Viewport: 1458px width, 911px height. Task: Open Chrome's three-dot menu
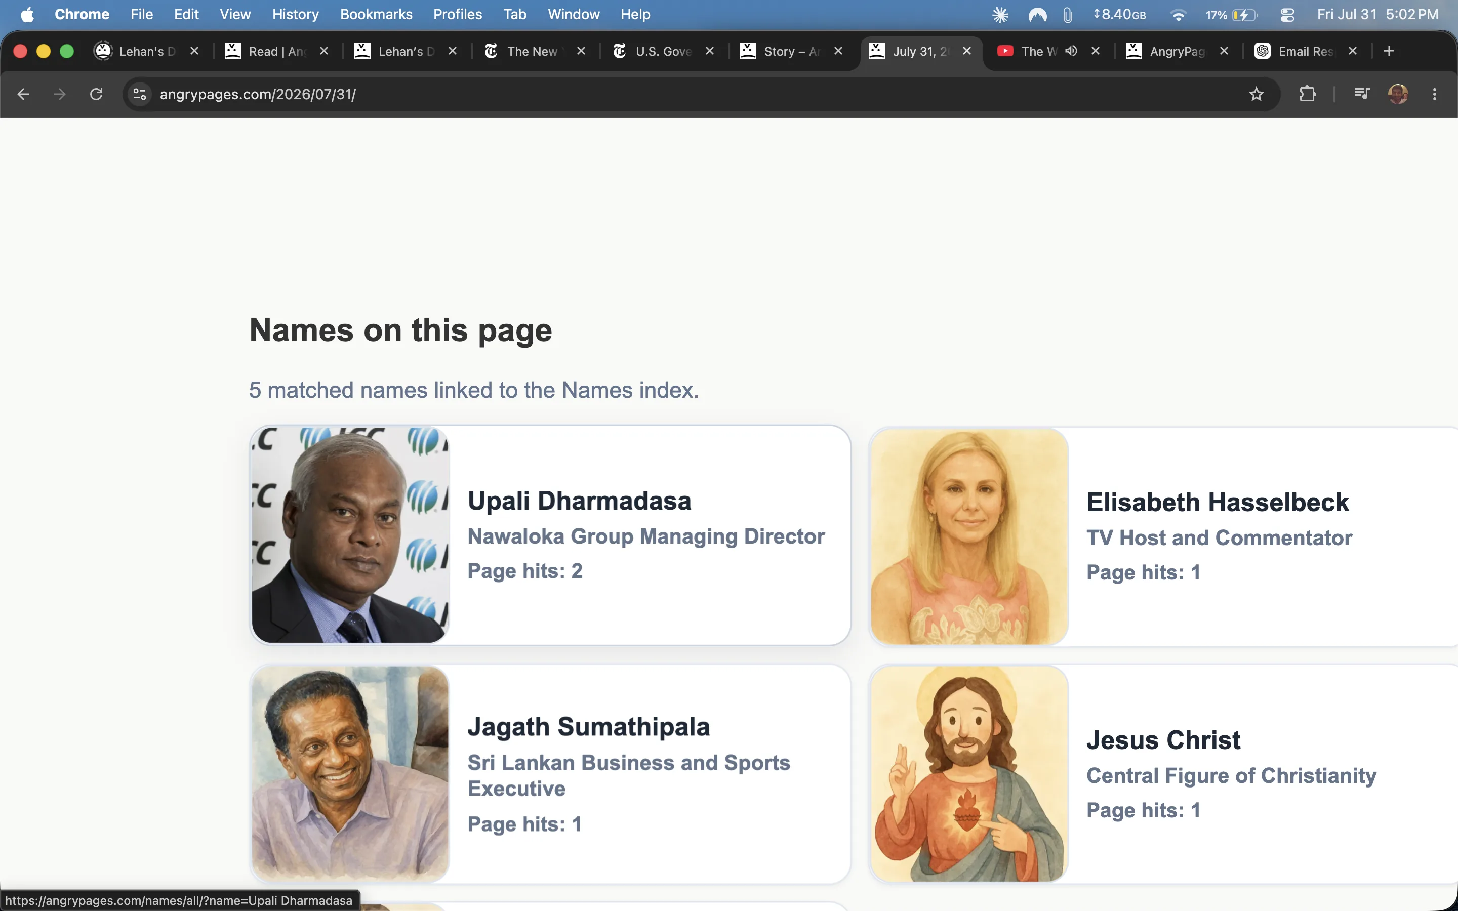(1435, 94)
